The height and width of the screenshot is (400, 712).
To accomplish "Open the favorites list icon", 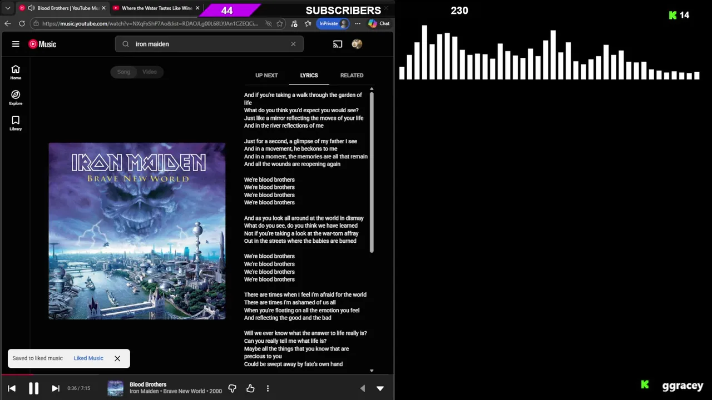I will click(308, 23).
